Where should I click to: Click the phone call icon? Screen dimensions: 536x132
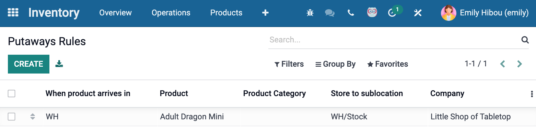[x=351, y=13]
